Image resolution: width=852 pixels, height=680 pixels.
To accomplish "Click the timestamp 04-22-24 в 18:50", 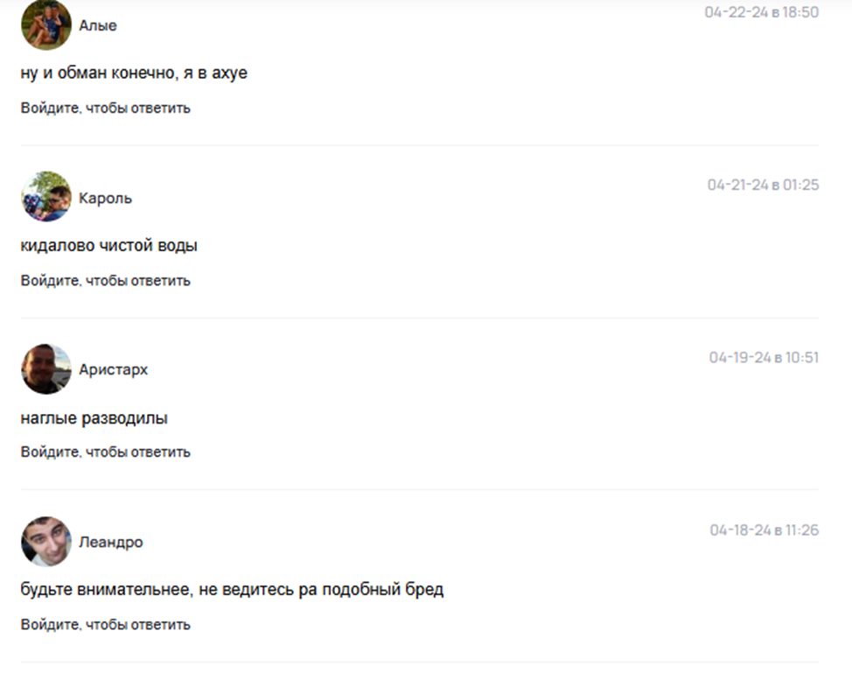I will tap(762, 12).
